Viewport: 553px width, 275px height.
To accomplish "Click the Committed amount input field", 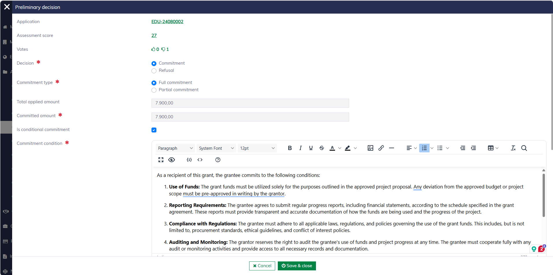I will tap(250, 117).
